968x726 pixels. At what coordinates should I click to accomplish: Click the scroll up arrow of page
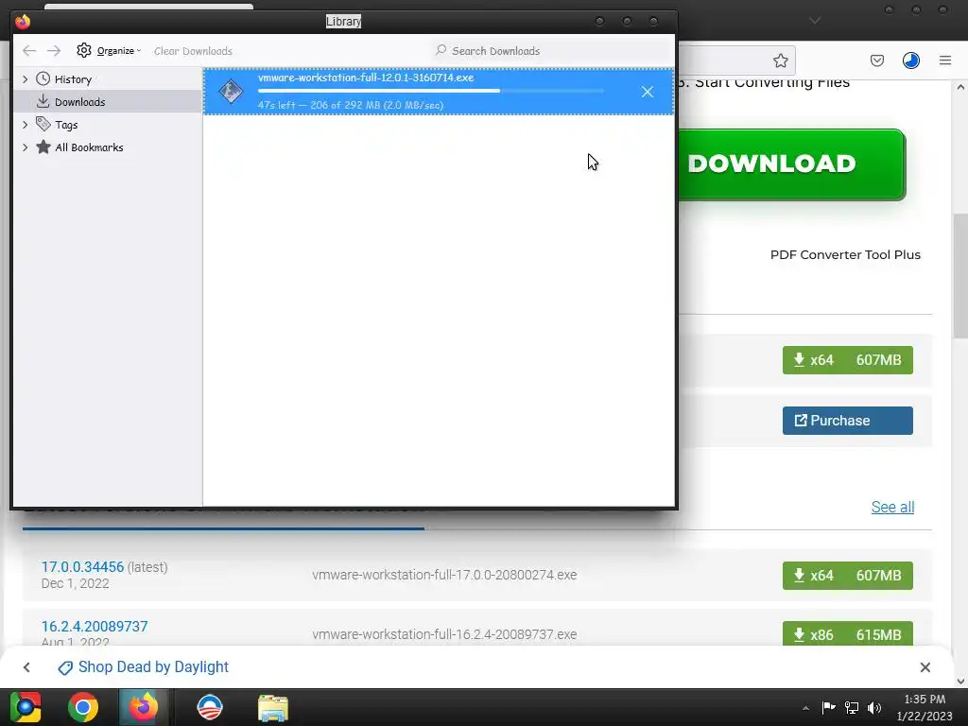[x=960, y=87]
